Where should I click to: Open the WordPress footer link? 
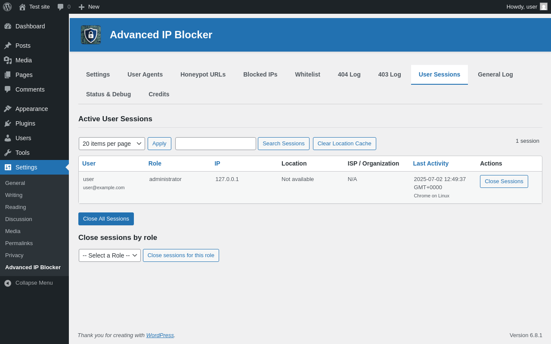160,335
